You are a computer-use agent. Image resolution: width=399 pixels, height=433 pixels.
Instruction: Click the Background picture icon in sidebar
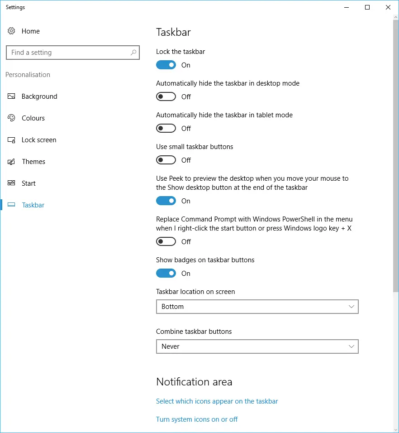tap(12, 96)
